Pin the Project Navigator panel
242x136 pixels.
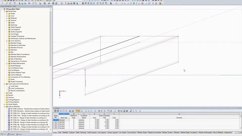click(49, 6)
